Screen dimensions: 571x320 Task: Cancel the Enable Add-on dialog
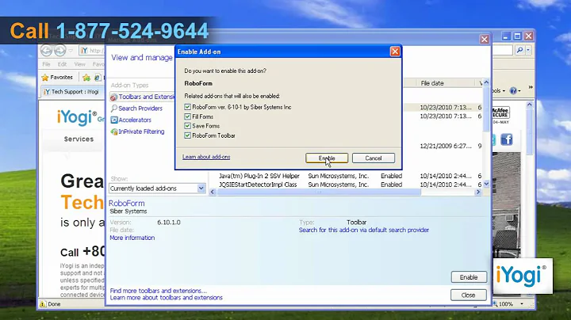[x=374, y=158]
